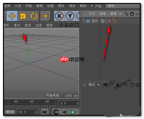This screenshot has width=144, height=119.
Task: Toggle red X enable switch of 圆环
Action: pyautogui.click(x=110, y=21)
